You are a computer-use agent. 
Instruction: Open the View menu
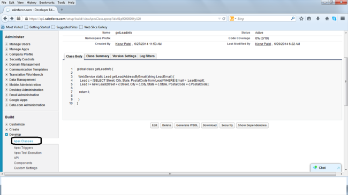(x=20, y=3)
